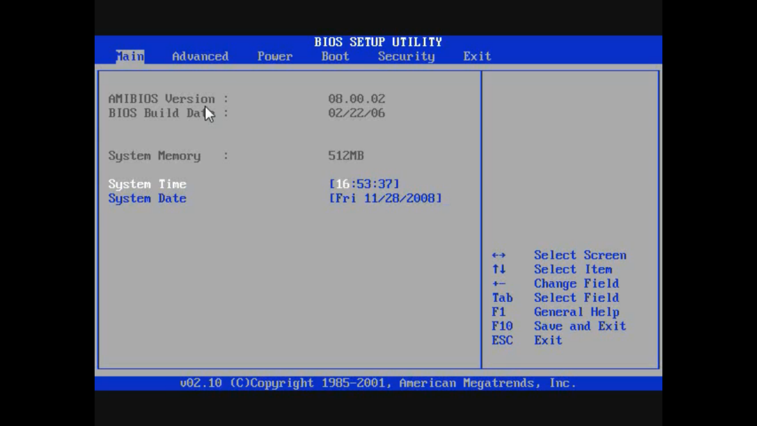Click the American Megatrends copyright footer
This screenshot has height=426, width=757.
tap(378, 382)
